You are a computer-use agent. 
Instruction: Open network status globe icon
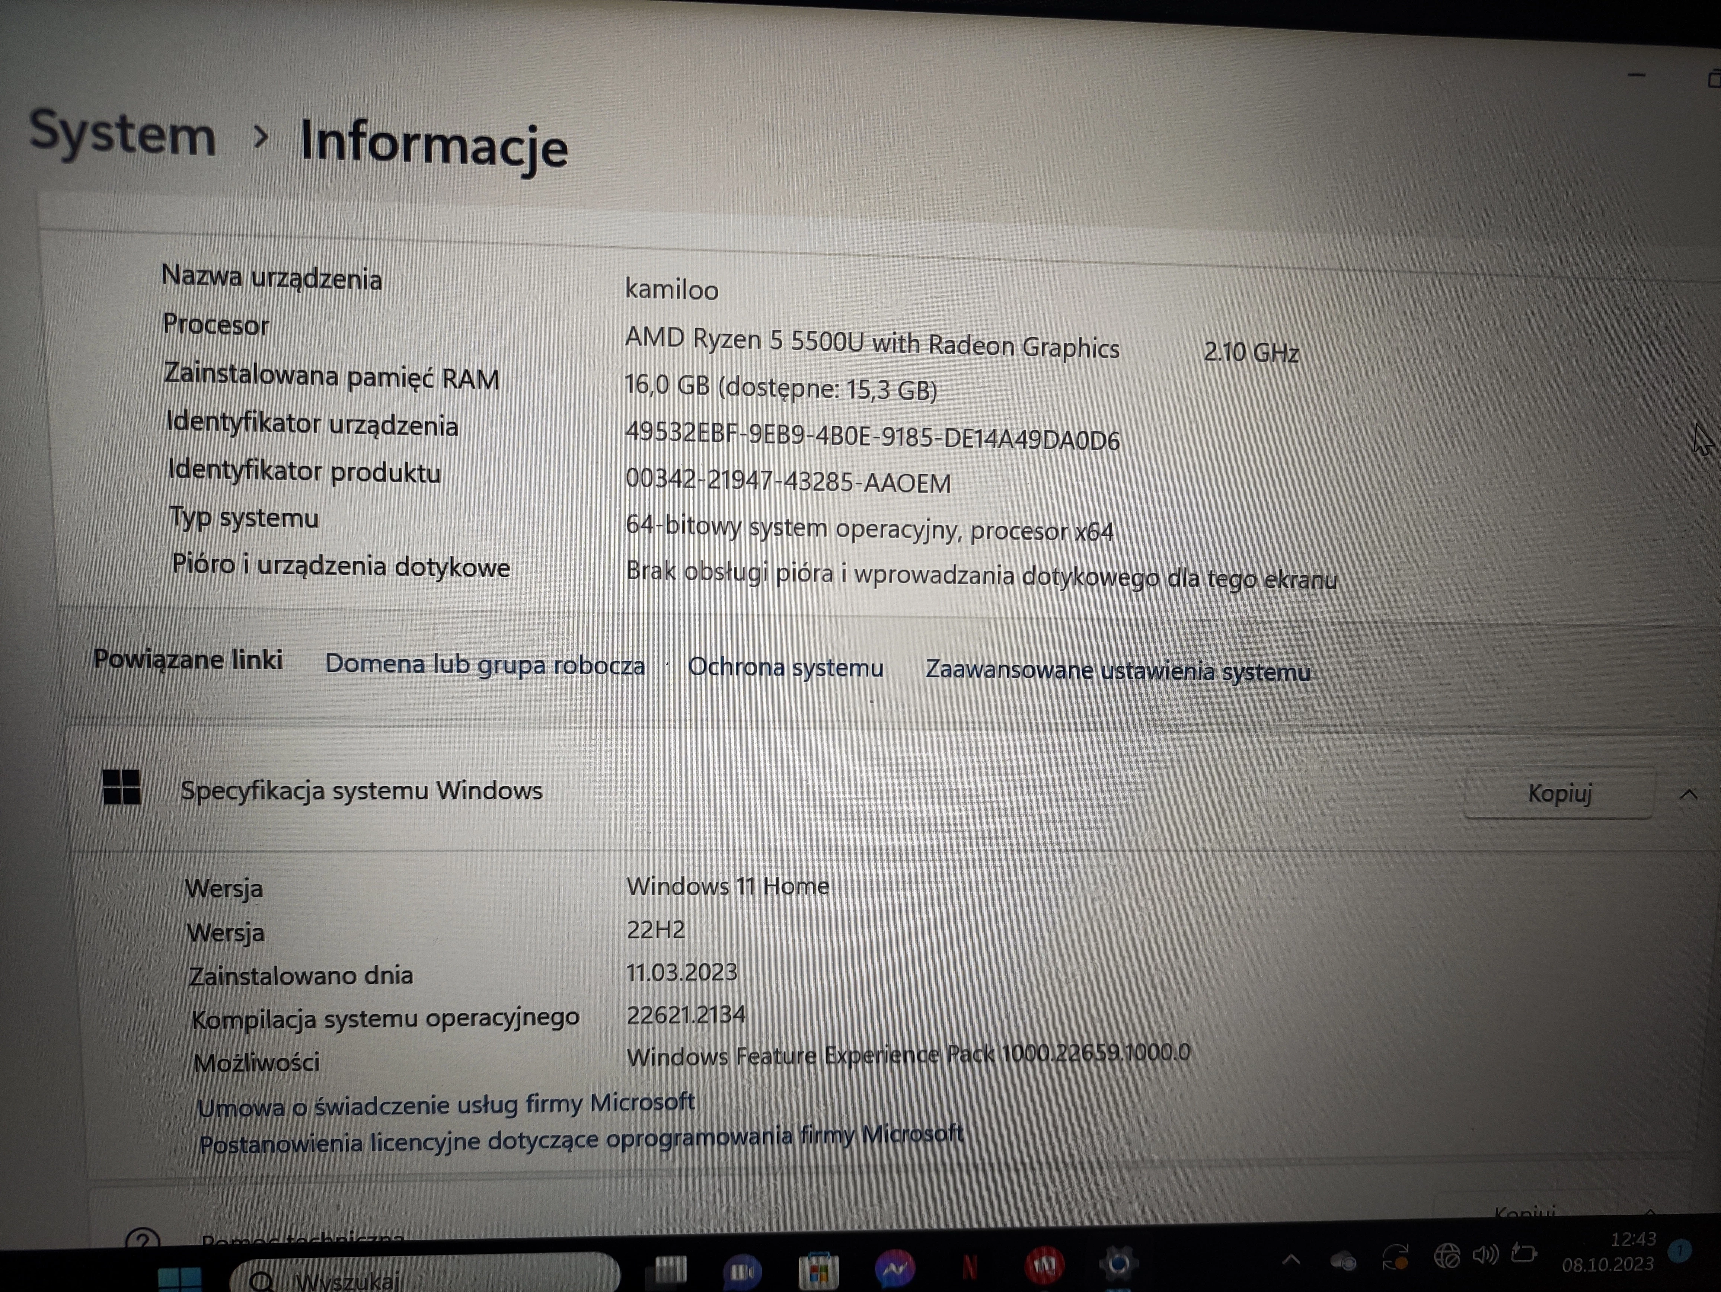click(x=1446, y=1256)
